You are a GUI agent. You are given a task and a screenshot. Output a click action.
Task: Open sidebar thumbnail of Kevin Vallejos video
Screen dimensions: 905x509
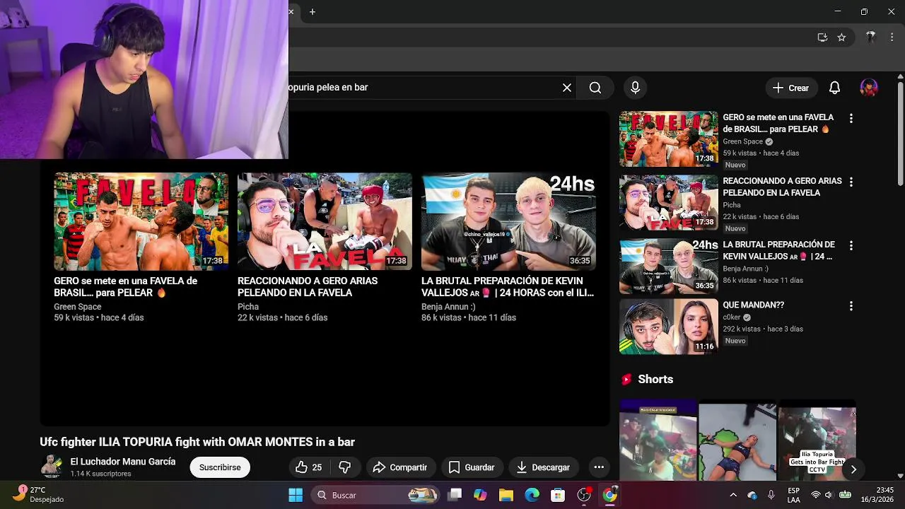click(x=668, y=266)
